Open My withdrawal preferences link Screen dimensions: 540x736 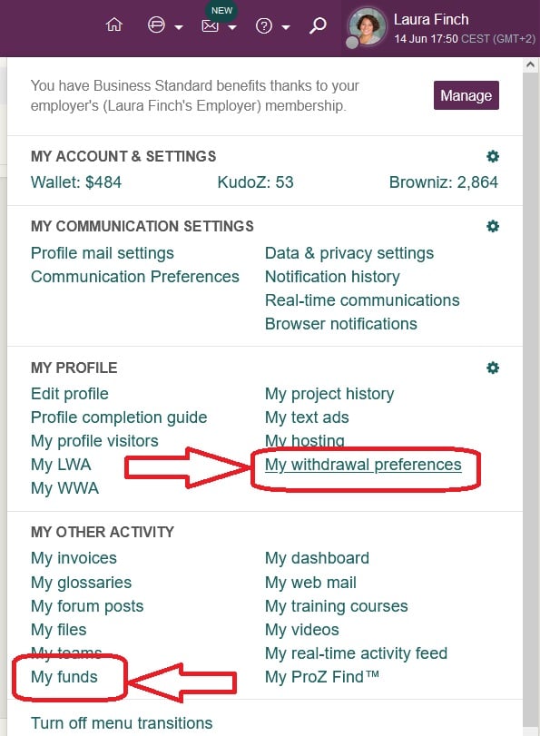point(363,465)
